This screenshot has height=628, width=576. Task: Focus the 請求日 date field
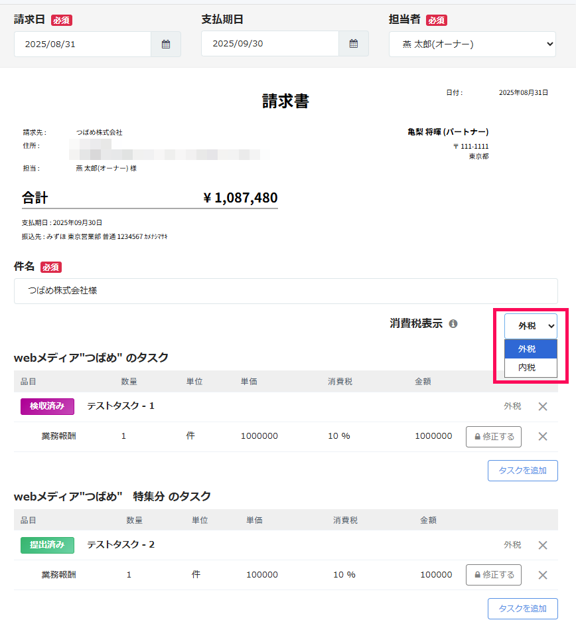coord(82,44)
